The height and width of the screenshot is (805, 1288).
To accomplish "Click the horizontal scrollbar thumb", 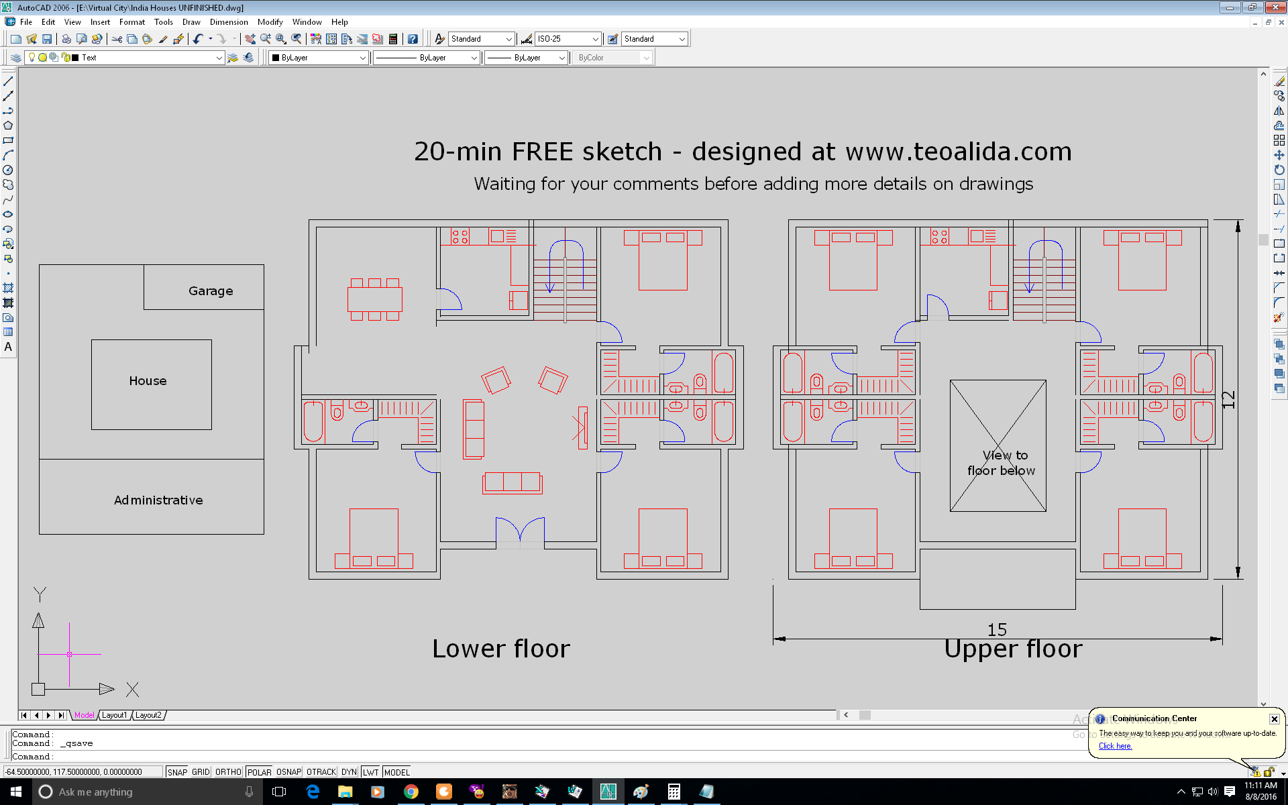I will point(865,715).
